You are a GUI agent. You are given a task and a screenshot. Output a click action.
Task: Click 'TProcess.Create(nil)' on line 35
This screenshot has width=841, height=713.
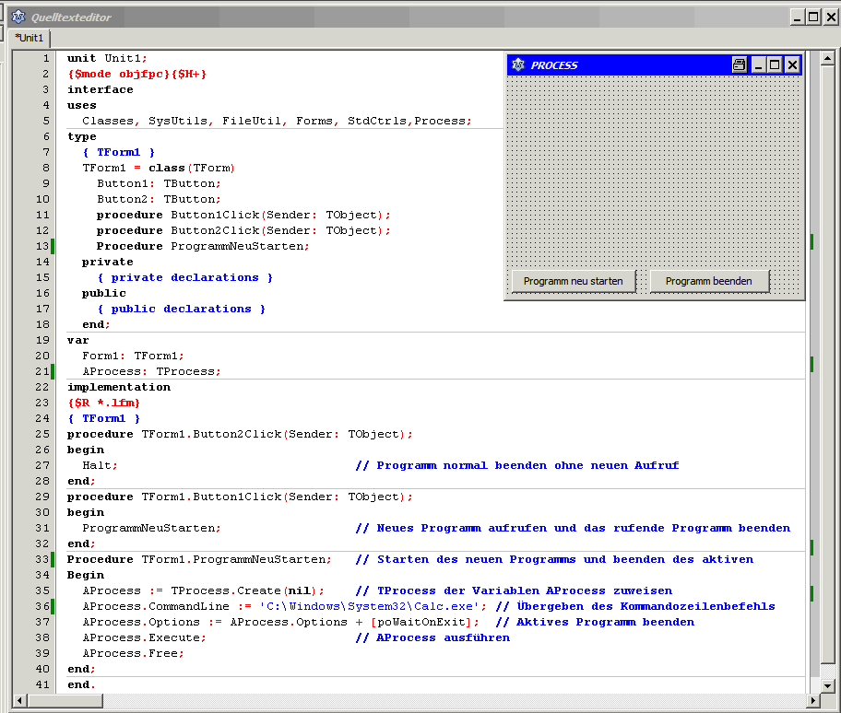coord(244,590)
